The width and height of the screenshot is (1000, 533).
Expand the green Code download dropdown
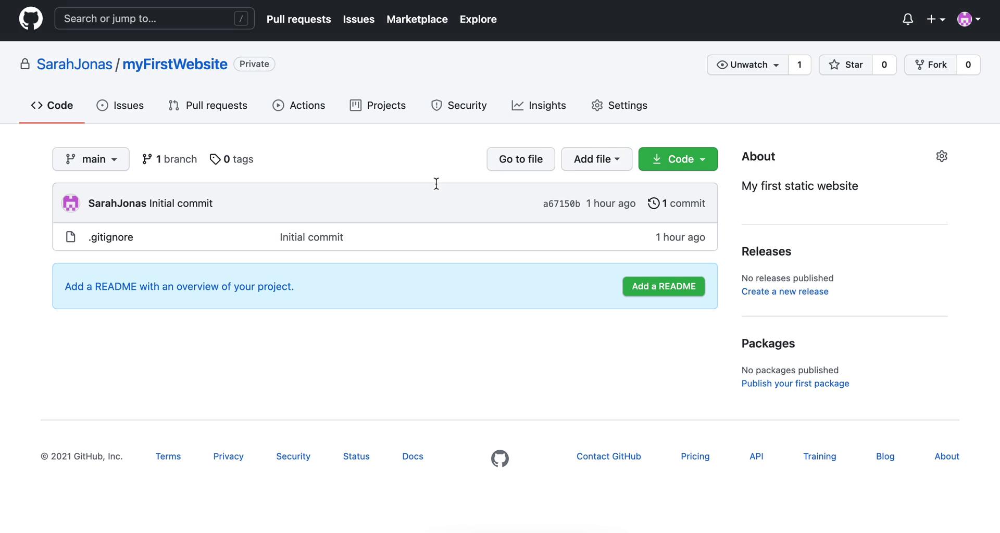point(678,159)
